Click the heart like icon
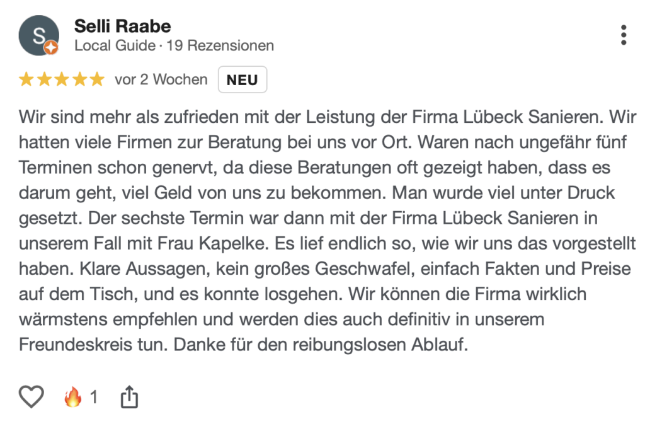 31,397
